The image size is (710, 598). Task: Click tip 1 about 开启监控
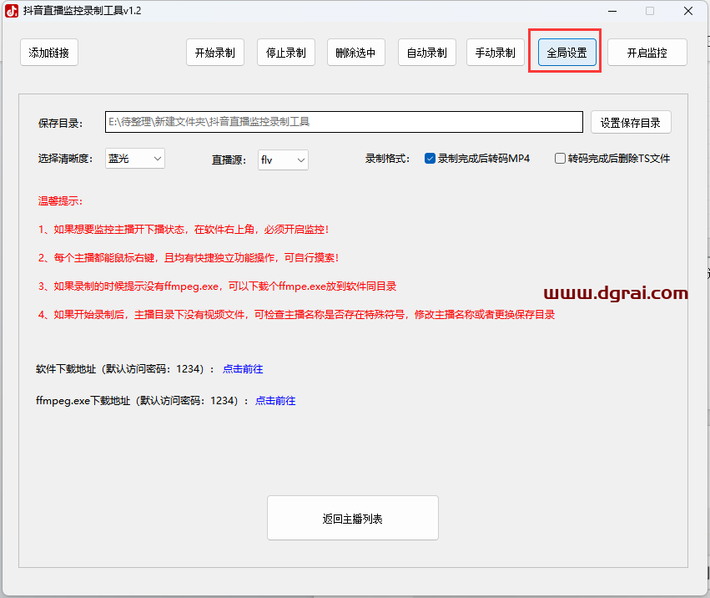tap(184, 230)
